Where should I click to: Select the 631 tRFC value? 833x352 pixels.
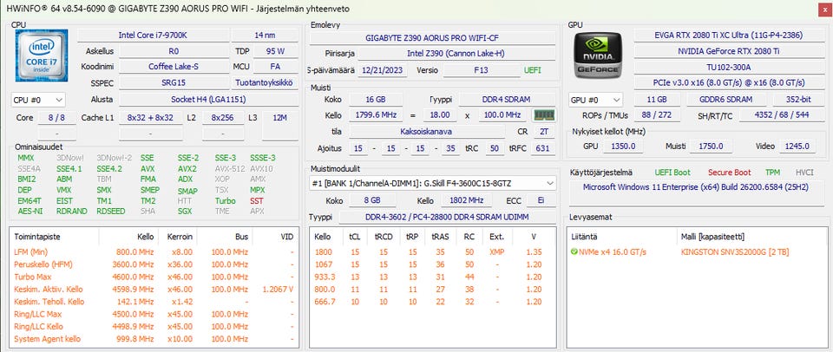click(x=542, y=148)
